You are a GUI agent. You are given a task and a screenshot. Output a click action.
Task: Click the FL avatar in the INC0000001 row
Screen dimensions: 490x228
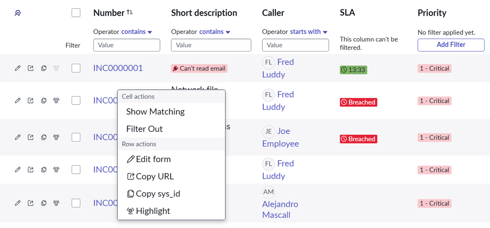coord(268,62)
